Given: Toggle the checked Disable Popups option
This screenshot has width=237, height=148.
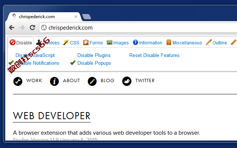Looking at the screenshot, I should tap(94, 63).
